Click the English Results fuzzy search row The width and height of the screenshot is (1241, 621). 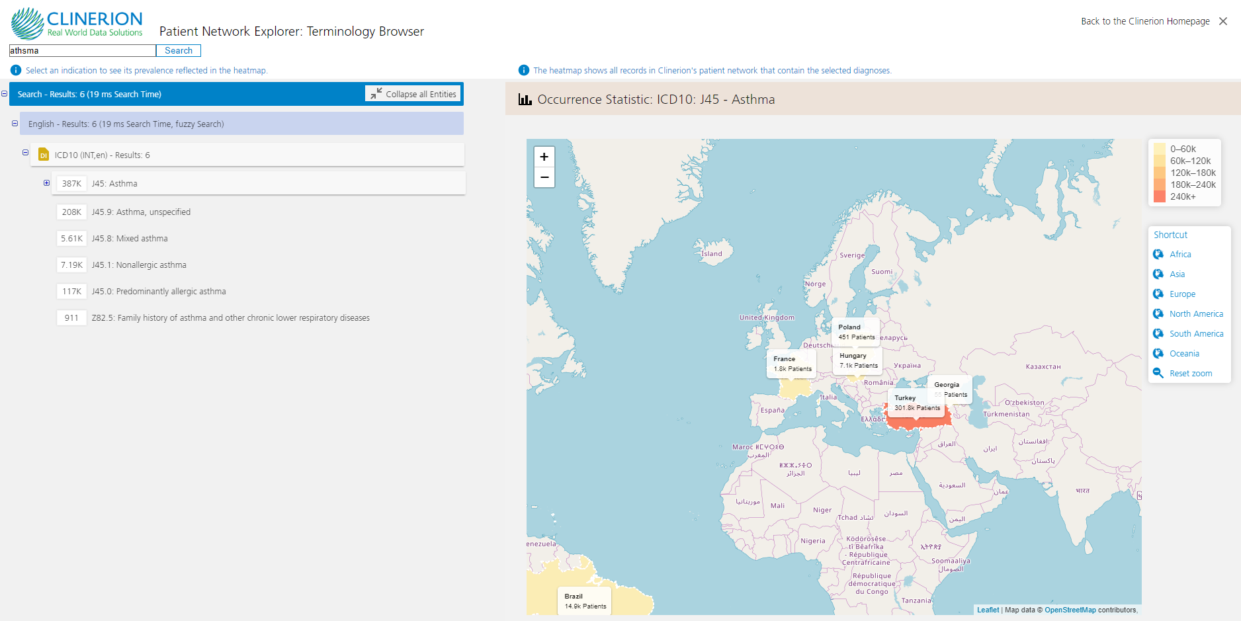pos(241,124)
